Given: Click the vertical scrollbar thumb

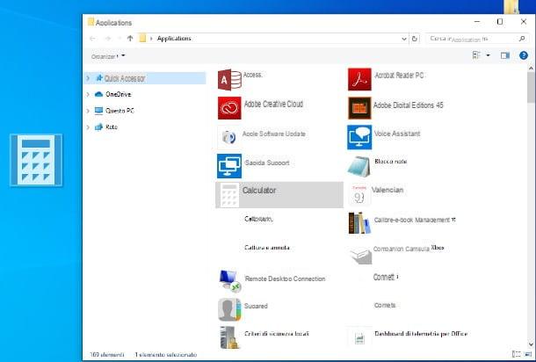Looking at the screenshot, I should (x=531, y=87).
